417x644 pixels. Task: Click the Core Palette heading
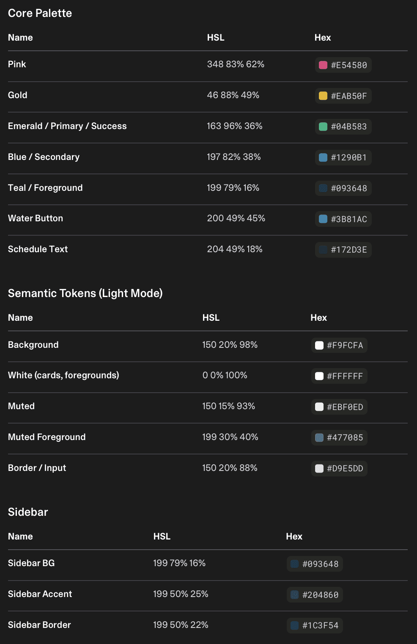pos(40,13)
